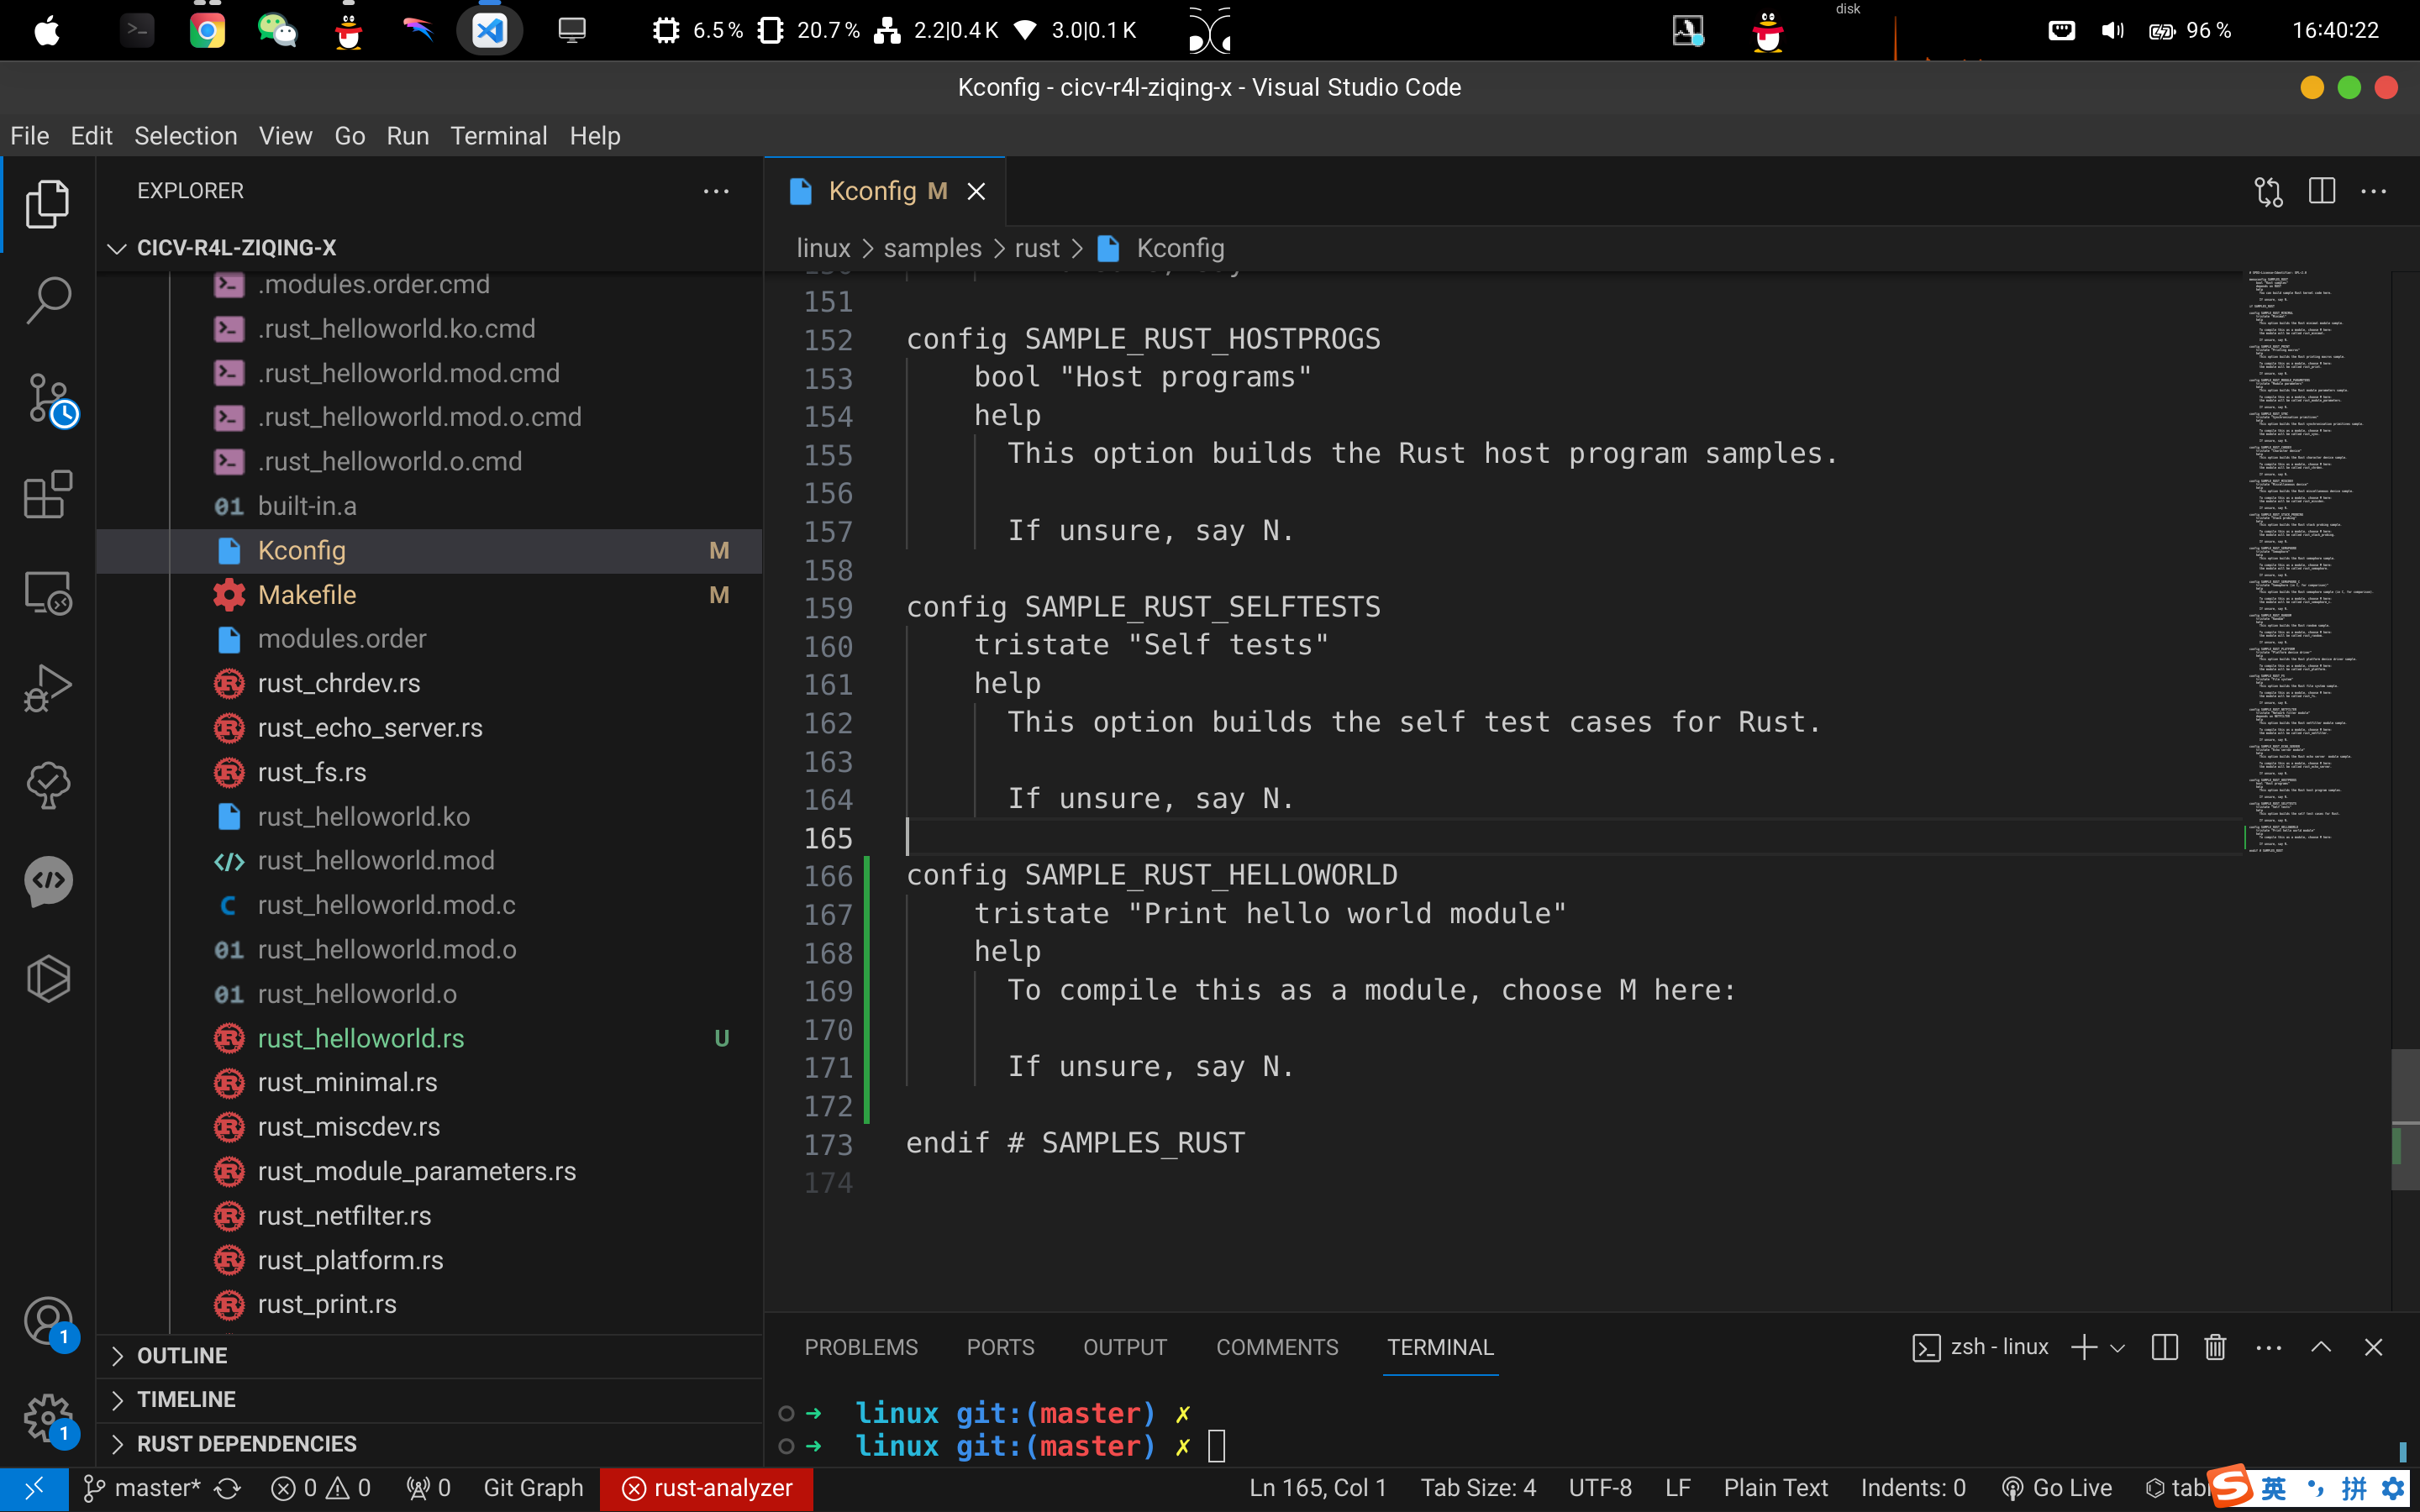Switch to the PROBLEMS panel tab
Viewport: 2420px width, 1512px height.
click(860, 1347)
